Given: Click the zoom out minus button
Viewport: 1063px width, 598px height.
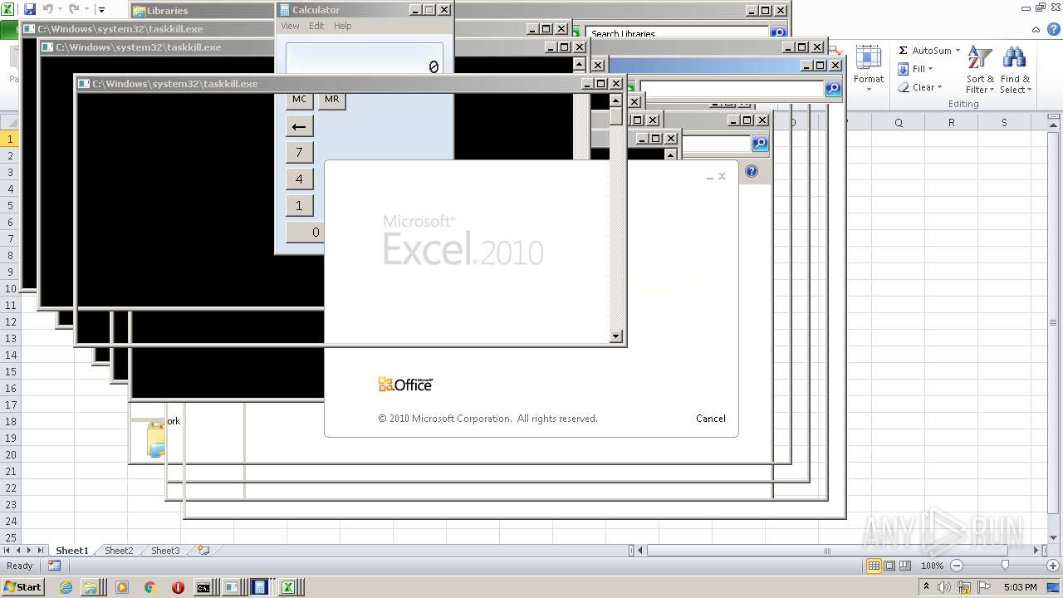Looking at the screenshot, I should [956, 566].
